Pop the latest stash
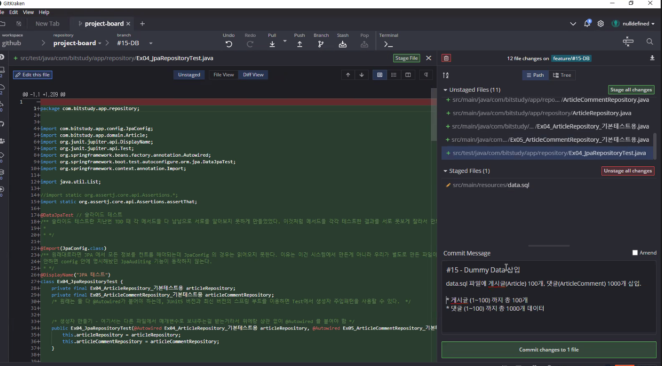The width and height of the screenshot is (662, 366). pyautogui.click(x=364, y=40)
